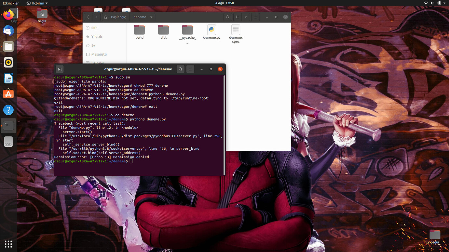The height and width of the screenshot is (252, 449).
Task: Show Applications grid at dock bottom
Action: (8, 244)
